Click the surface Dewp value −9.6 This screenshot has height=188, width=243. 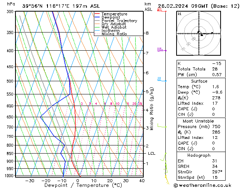tap(217, 92)
